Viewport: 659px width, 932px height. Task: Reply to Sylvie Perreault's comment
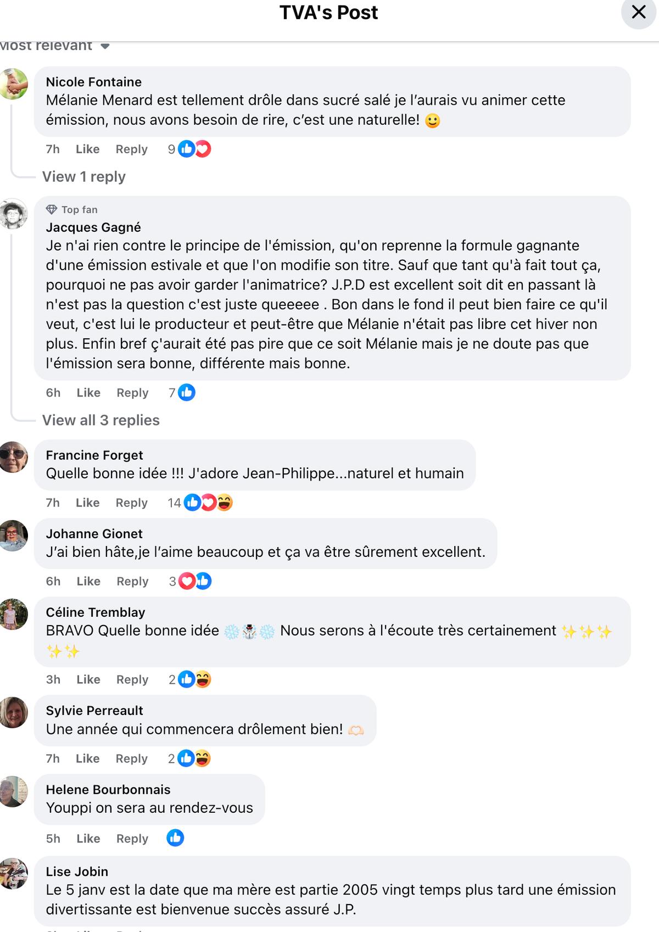pyautogui.click(x=131, y=758)
